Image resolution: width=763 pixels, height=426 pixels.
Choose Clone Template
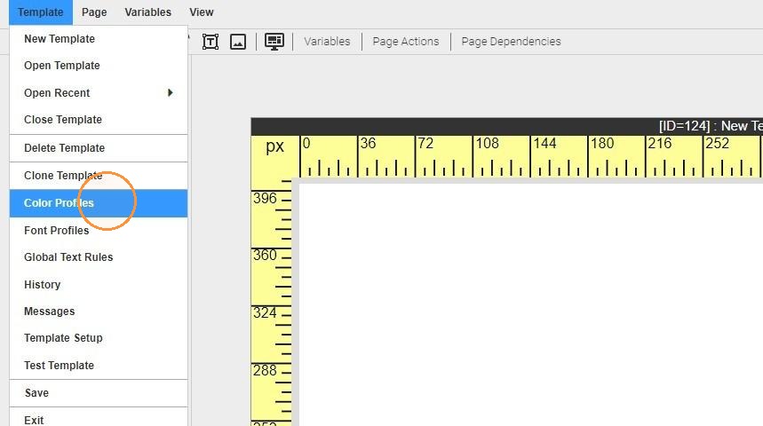coord(99,176)
